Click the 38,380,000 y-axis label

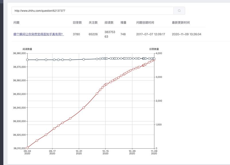[x=19, y=53]
